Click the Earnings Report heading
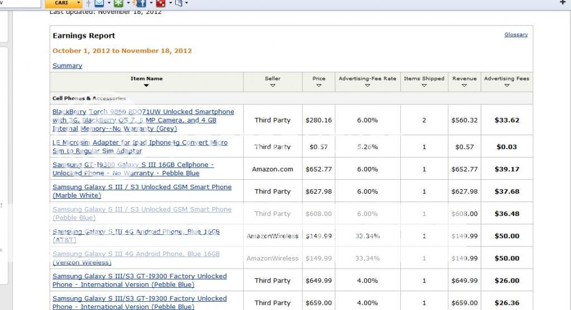The image size is (571, 310). 84,36
